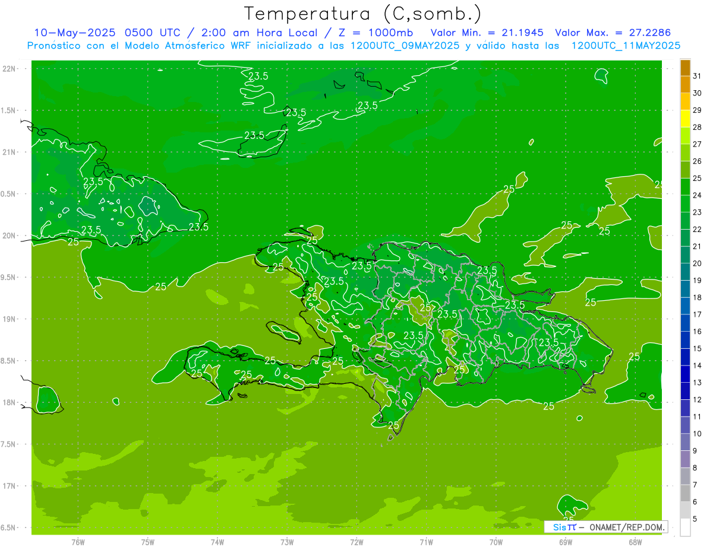Select the gray legend swatch between 6 and 7
The width and height of the screenshot is (713, 550).
(x=685, y=493)
